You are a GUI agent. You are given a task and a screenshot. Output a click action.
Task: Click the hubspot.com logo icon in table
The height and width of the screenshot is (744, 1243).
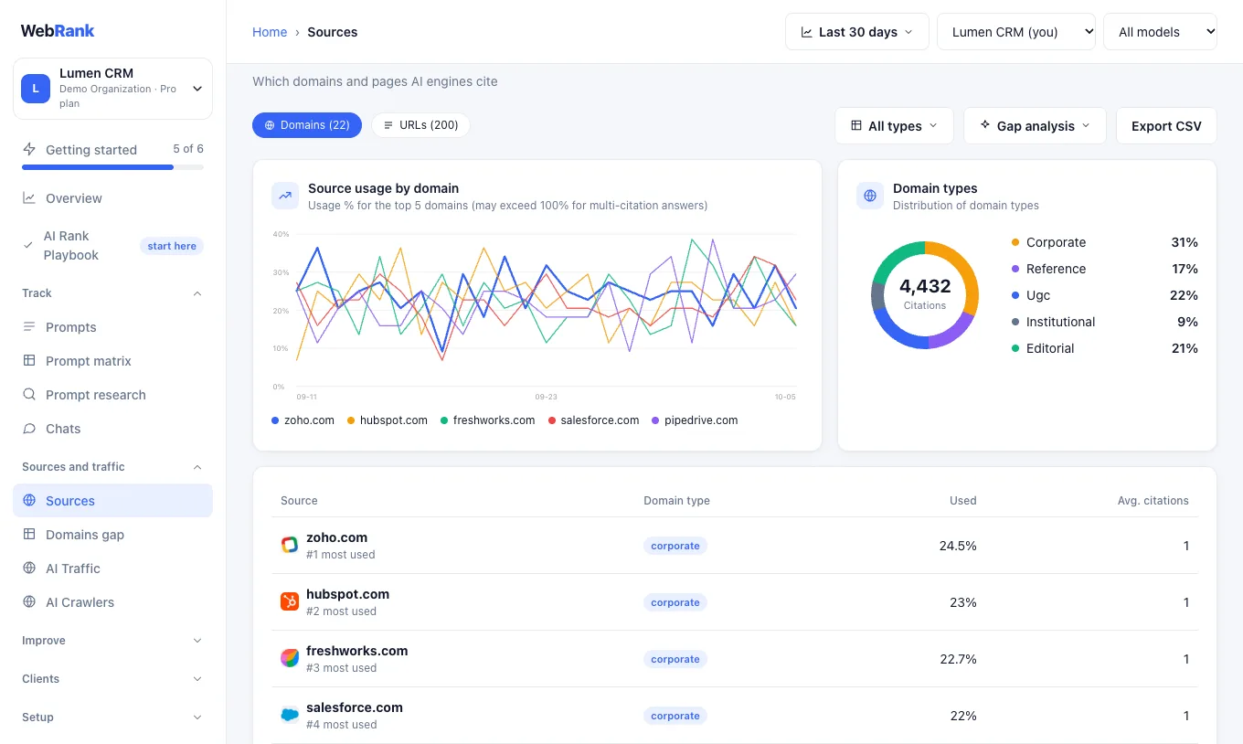click(289, 602)
